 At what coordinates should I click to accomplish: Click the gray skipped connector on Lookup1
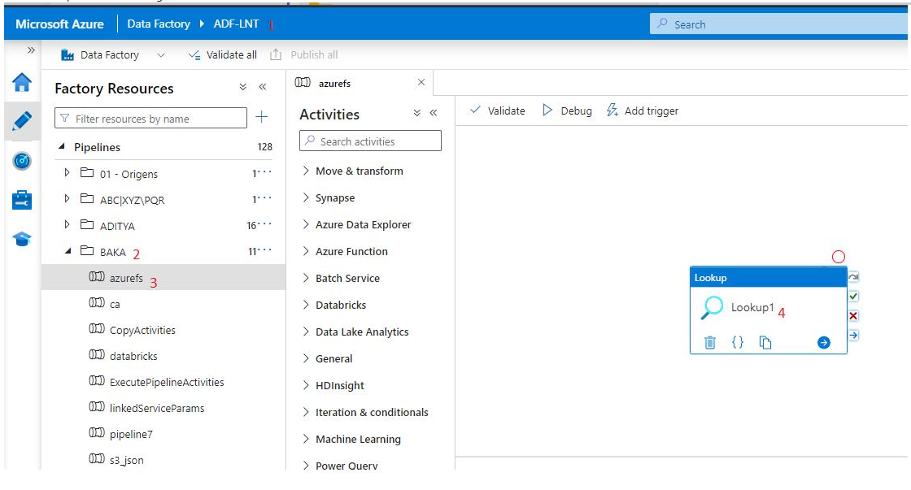coord(853,277)
